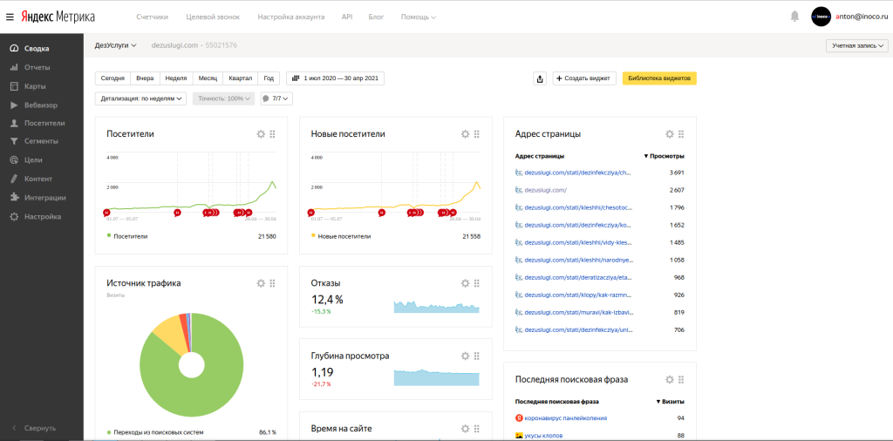Click the Создать виджет button

pos(584,78)
